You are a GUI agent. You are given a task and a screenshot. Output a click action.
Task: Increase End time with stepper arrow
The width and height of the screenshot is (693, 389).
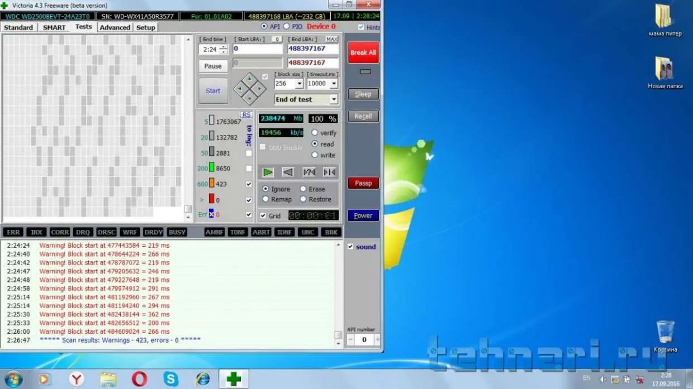click(x=224, y=47)
